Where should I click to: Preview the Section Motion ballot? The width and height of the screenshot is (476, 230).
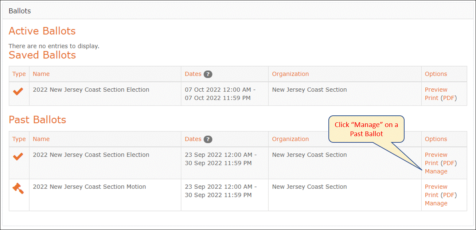coord(436,187)
